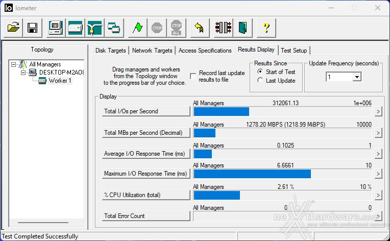
Task: Select the Last Update radio button
Action: click(260, 80)
